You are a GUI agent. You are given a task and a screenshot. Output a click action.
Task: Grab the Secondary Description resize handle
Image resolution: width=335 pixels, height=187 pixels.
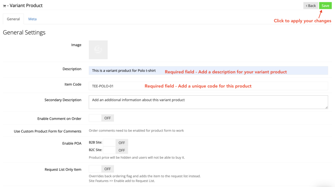pyautogui.click(x=326, y=107)
